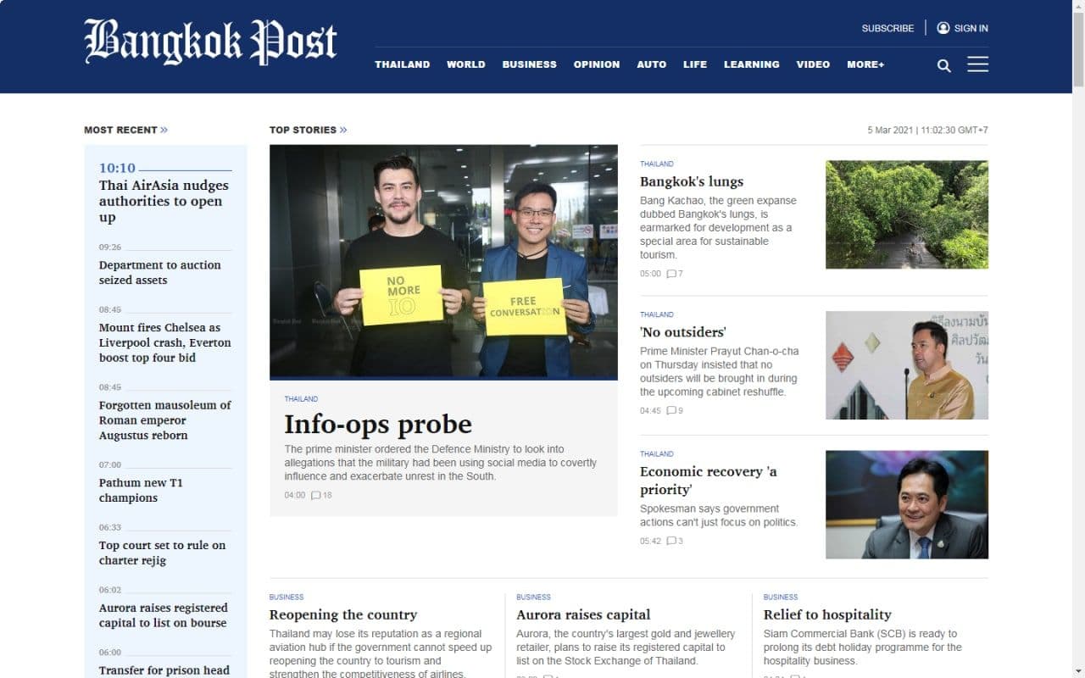Click BUSINESS tag above Aurora raises capital
Image resolution: width=1085 pixels, height=678 pixels.
pyautogui.click(x=533, y=597)
